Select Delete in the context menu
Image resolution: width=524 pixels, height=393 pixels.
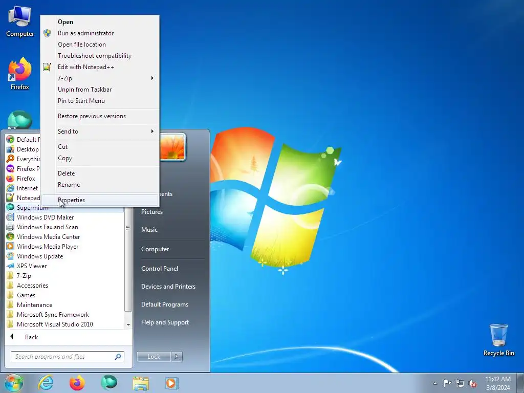click(x=100, y=173)
